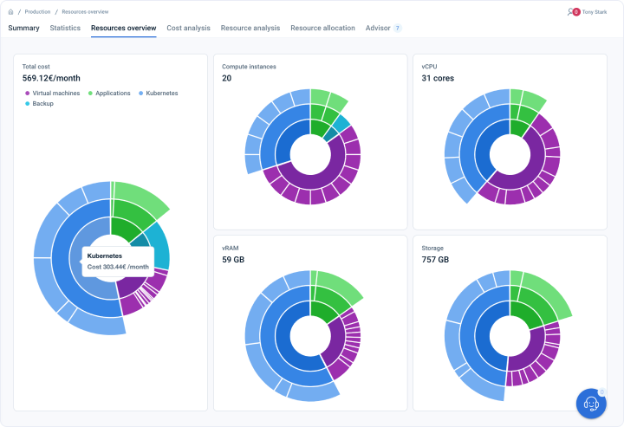Click cyan Backup slice in Compute instances chart
The width and height of the screenshot is (624, 427).
(341, 124)
